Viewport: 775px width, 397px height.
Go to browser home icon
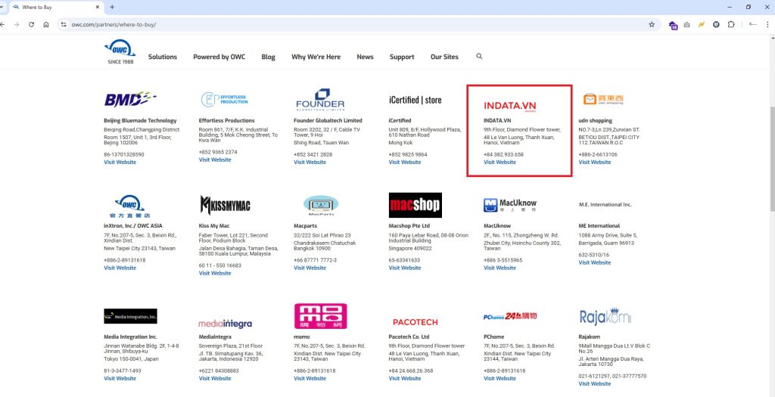[46, 24]
